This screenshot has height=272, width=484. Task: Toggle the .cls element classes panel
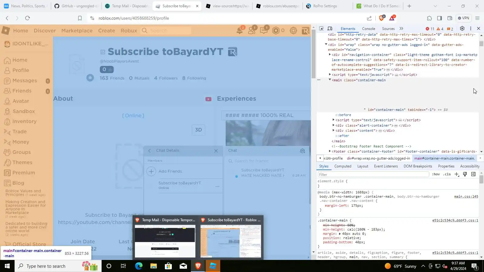tap(447, 174)
